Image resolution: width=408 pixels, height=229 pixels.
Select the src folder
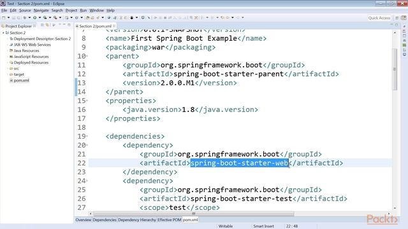[16, 69]
